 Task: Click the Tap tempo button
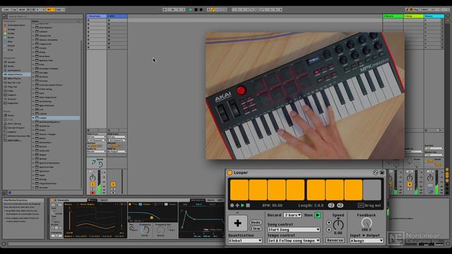(x=14, y=9)
